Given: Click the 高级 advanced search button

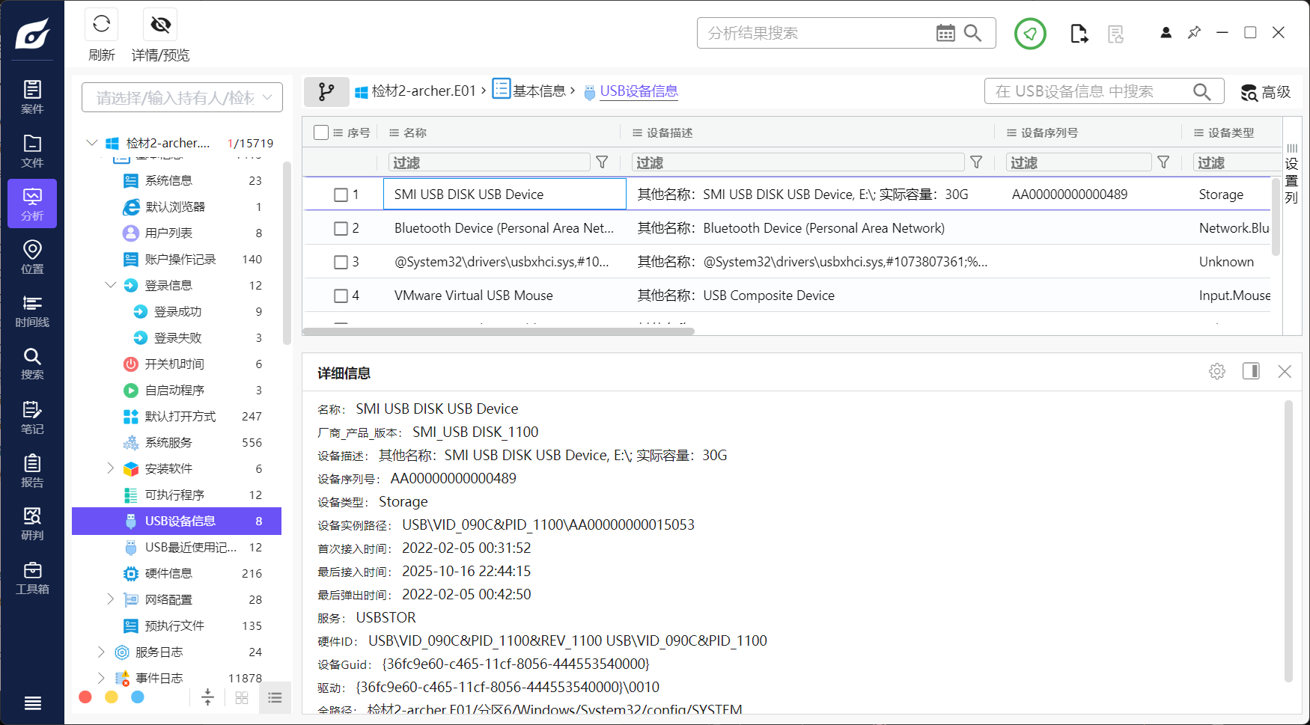Looking at the screenshot, I should 1265,92.
